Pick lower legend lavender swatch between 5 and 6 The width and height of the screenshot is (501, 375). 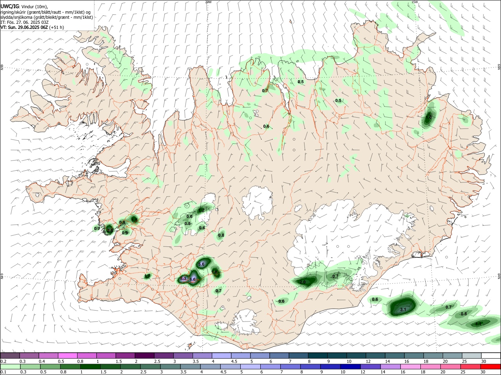[250, 366]
